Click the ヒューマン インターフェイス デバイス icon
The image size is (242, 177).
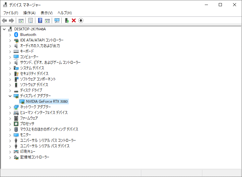point(16,113)
